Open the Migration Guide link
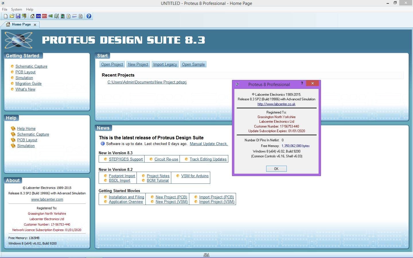The height and width of the screenshot is (258, 413). pyautogui.click(x=28, y=83)
